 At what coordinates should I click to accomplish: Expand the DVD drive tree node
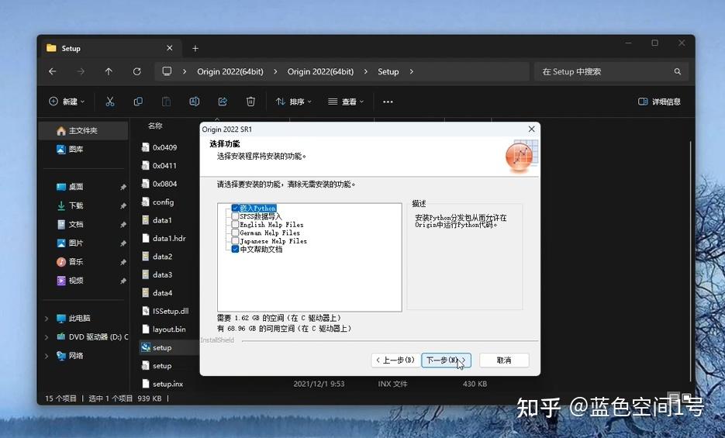tap(47, 337)
